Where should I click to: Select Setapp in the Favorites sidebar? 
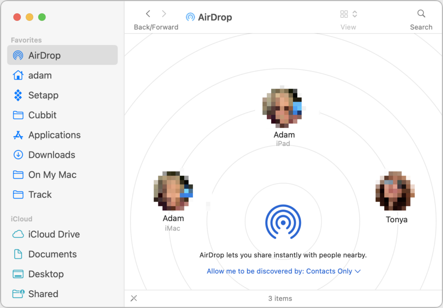coord(43,95)
